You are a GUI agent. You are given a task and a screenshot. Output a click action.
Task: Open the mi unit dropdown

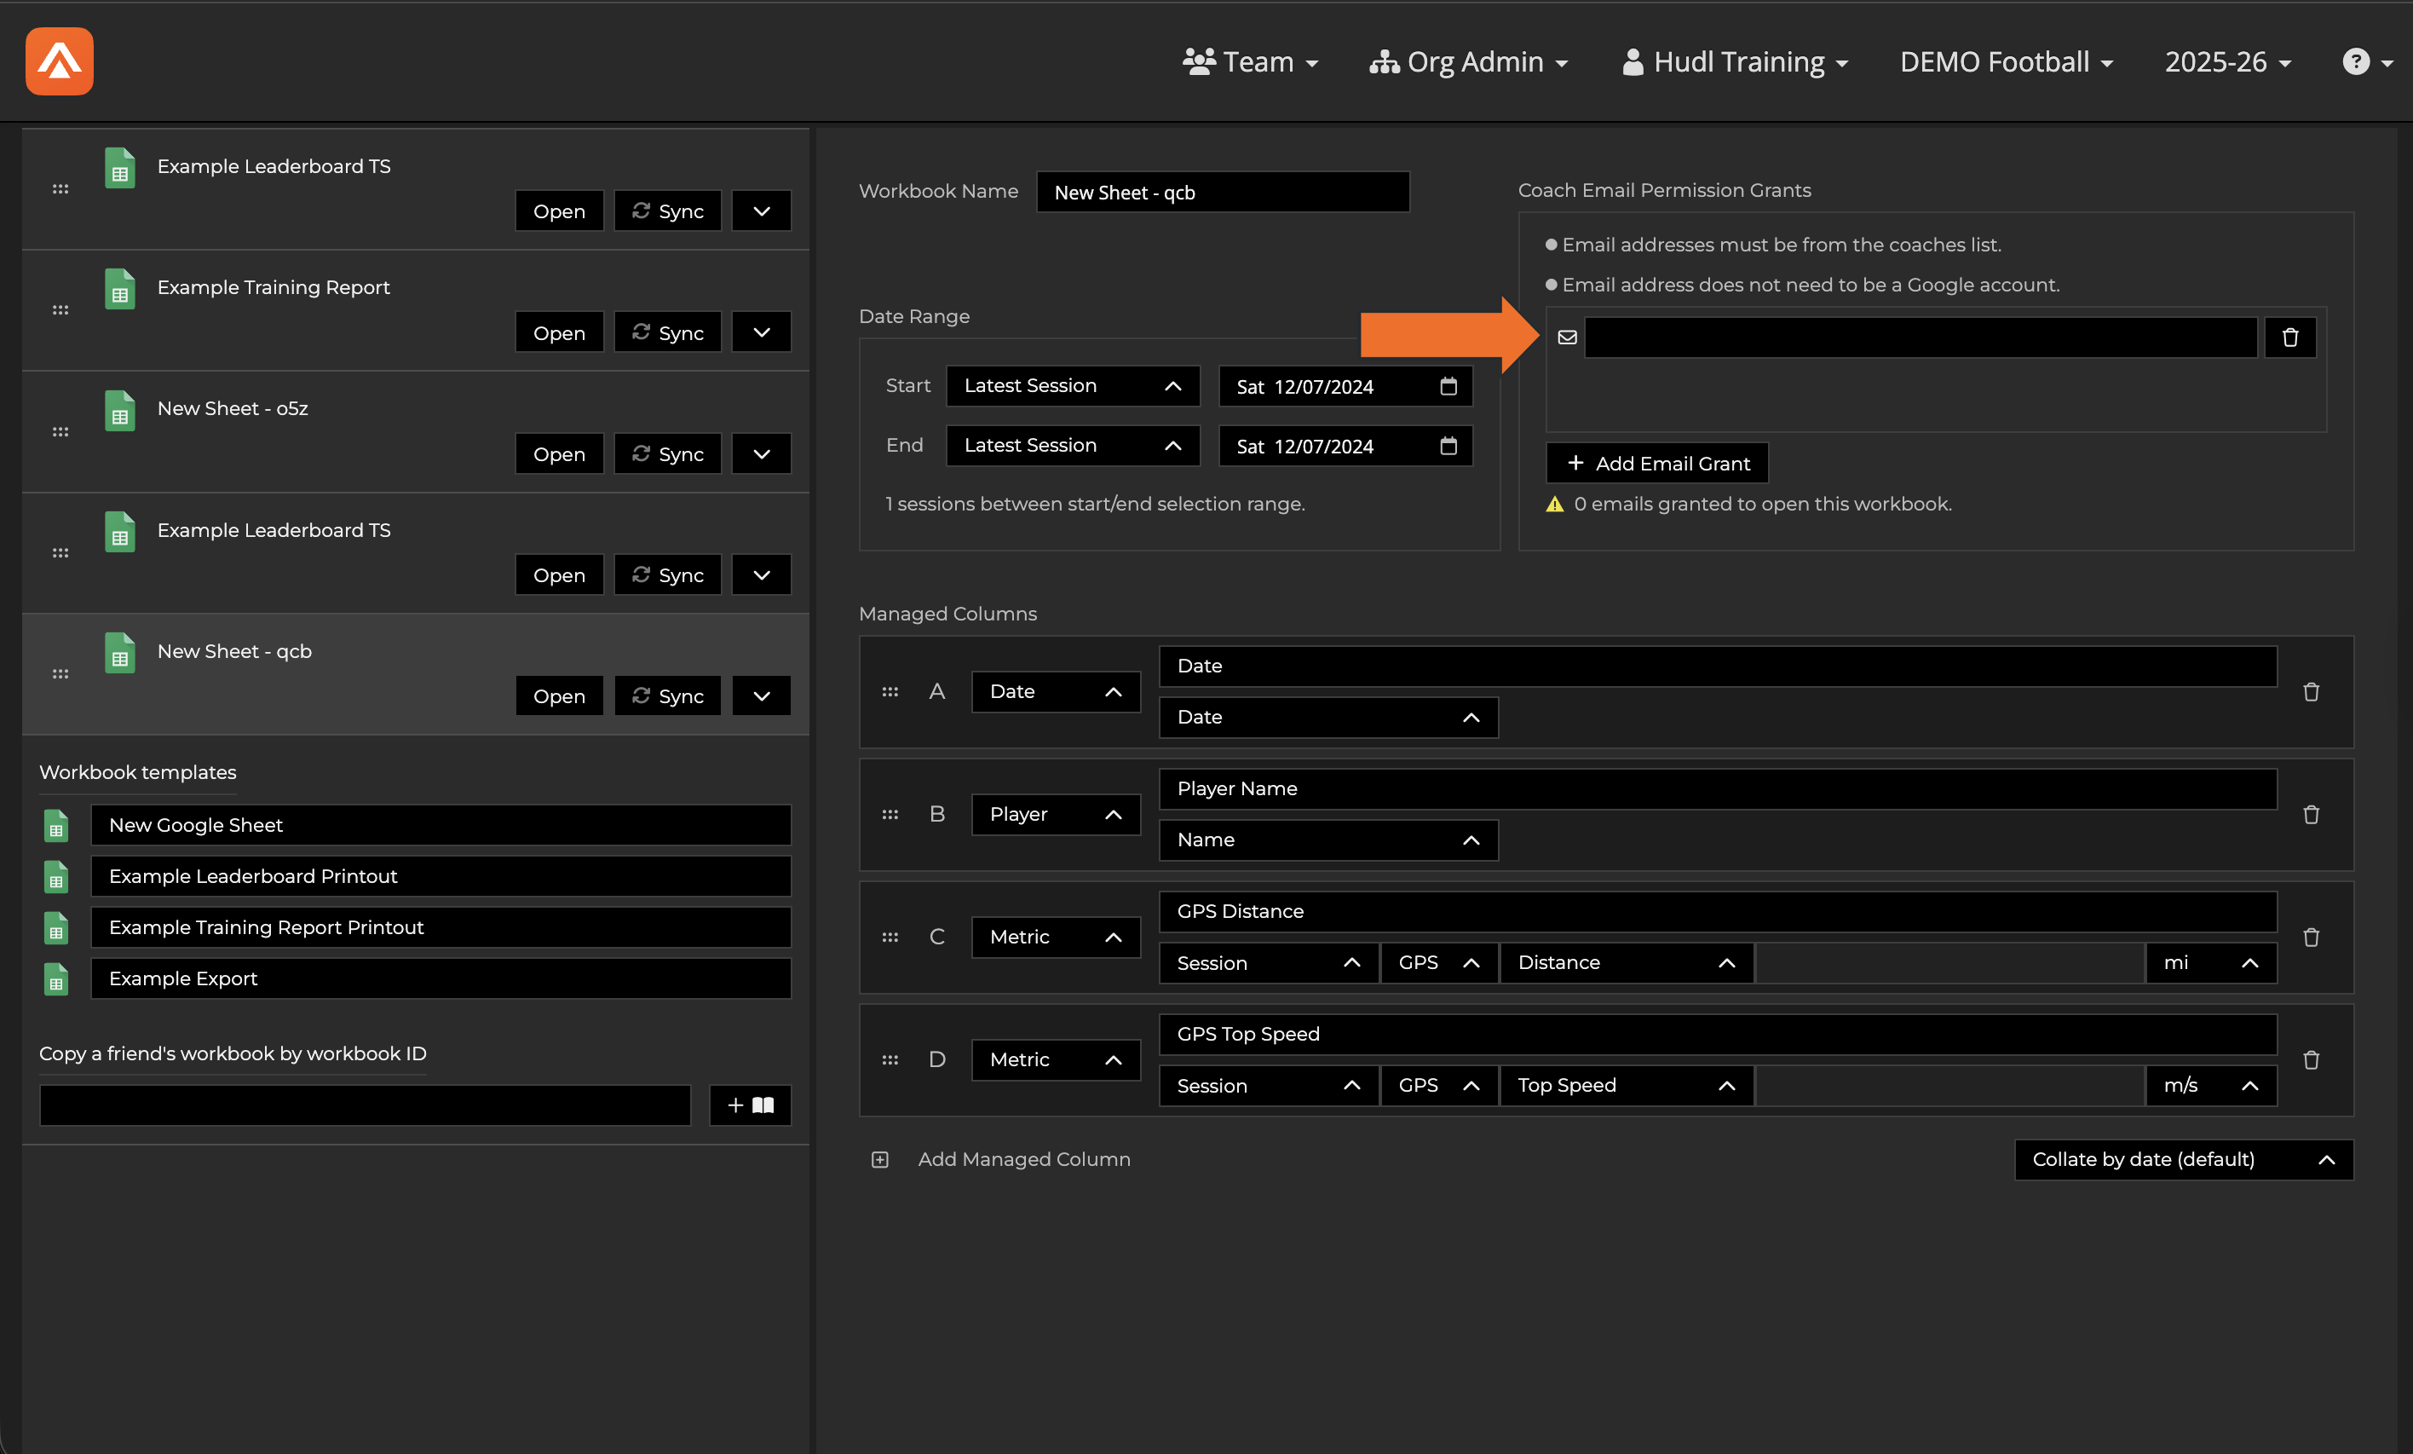(x=2211, y=963)
